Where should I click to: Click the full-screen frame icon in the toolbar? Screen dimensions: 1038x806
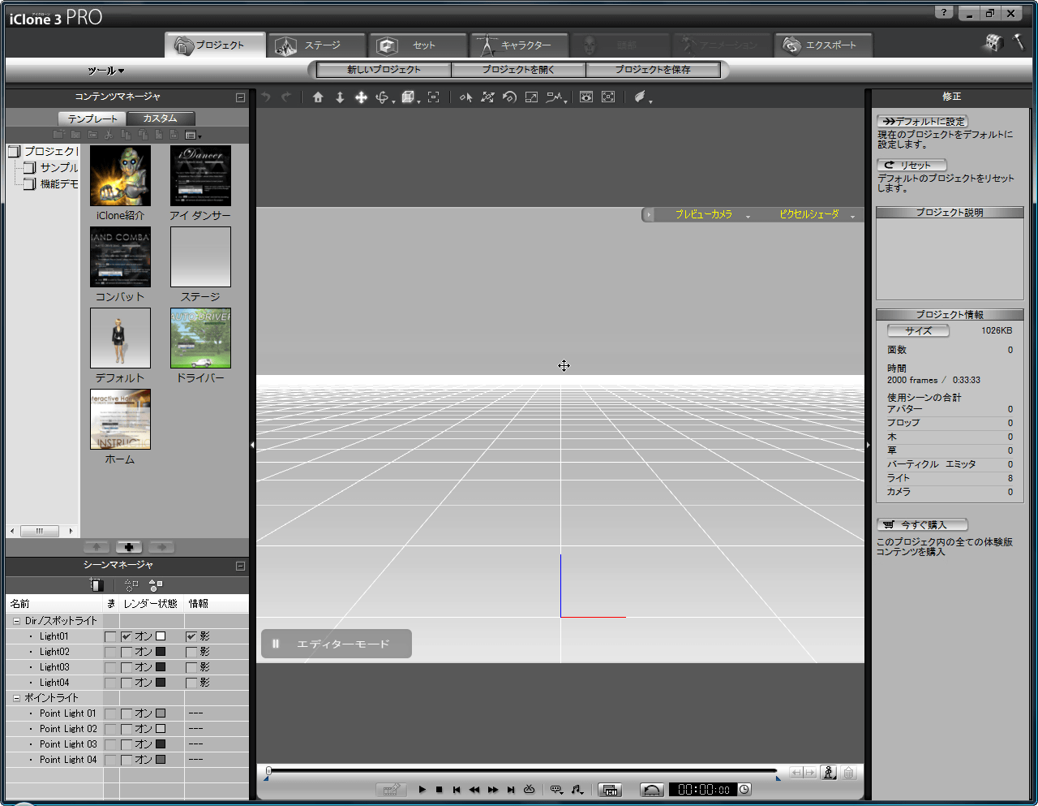(x=608, y=97)
